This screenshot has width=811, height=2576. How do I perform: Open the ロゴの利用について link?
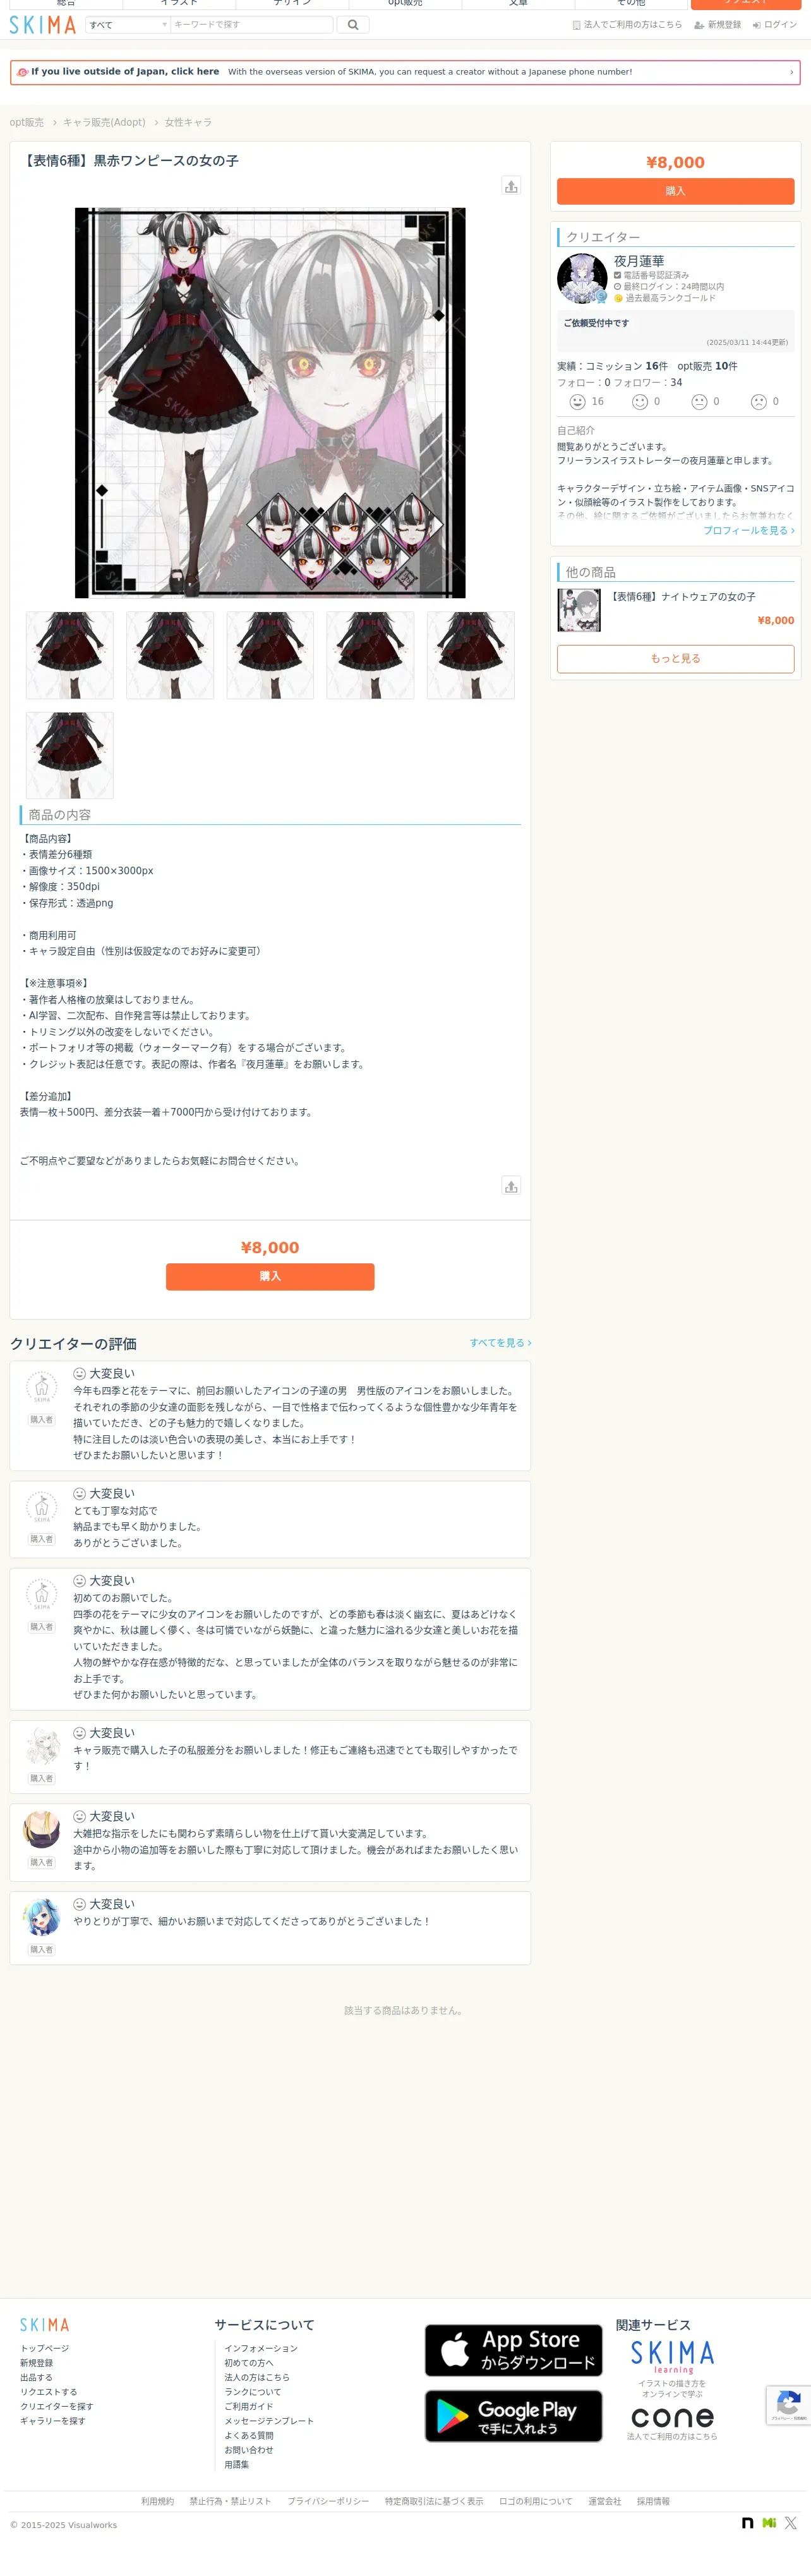tap(535, 2501)
